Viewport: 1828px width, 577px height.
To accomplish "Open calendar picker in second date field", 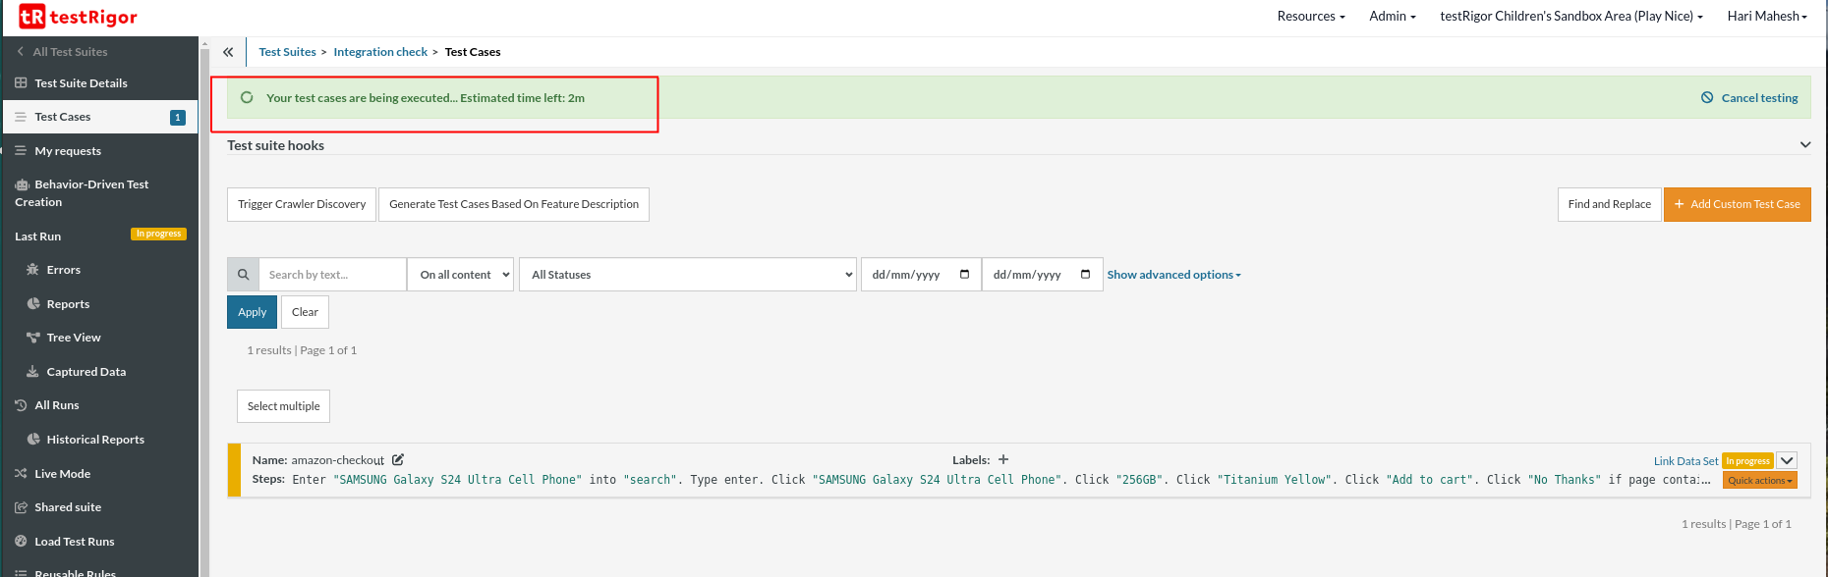I will (x=1085, y=275).
